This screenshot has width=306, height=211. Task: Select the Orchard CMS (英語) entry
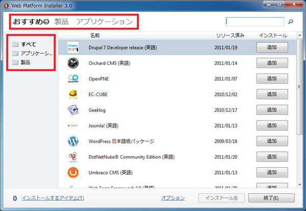click(109, 63)
